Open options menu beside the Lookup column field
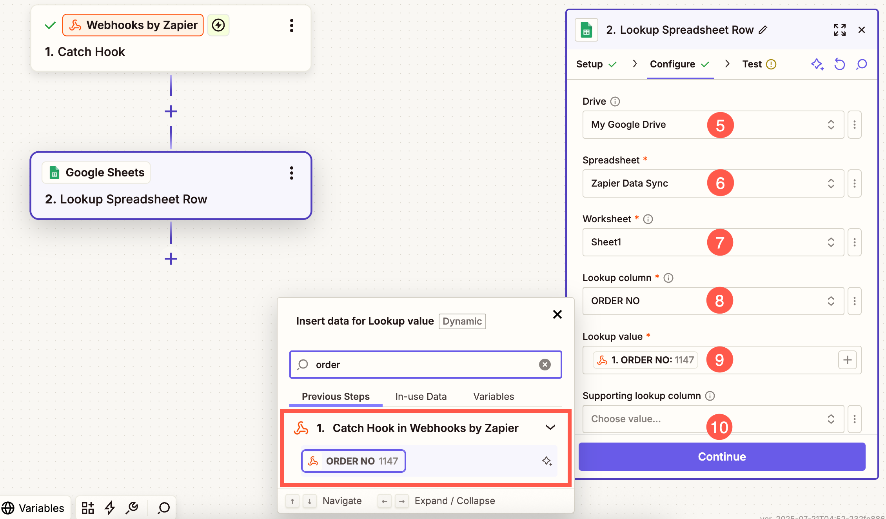886x519 pixels. point(854,301)
